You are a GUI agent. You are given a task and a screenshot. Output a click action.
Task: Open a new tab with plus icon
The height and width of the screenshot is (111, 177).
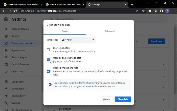[x=132, y=5]
